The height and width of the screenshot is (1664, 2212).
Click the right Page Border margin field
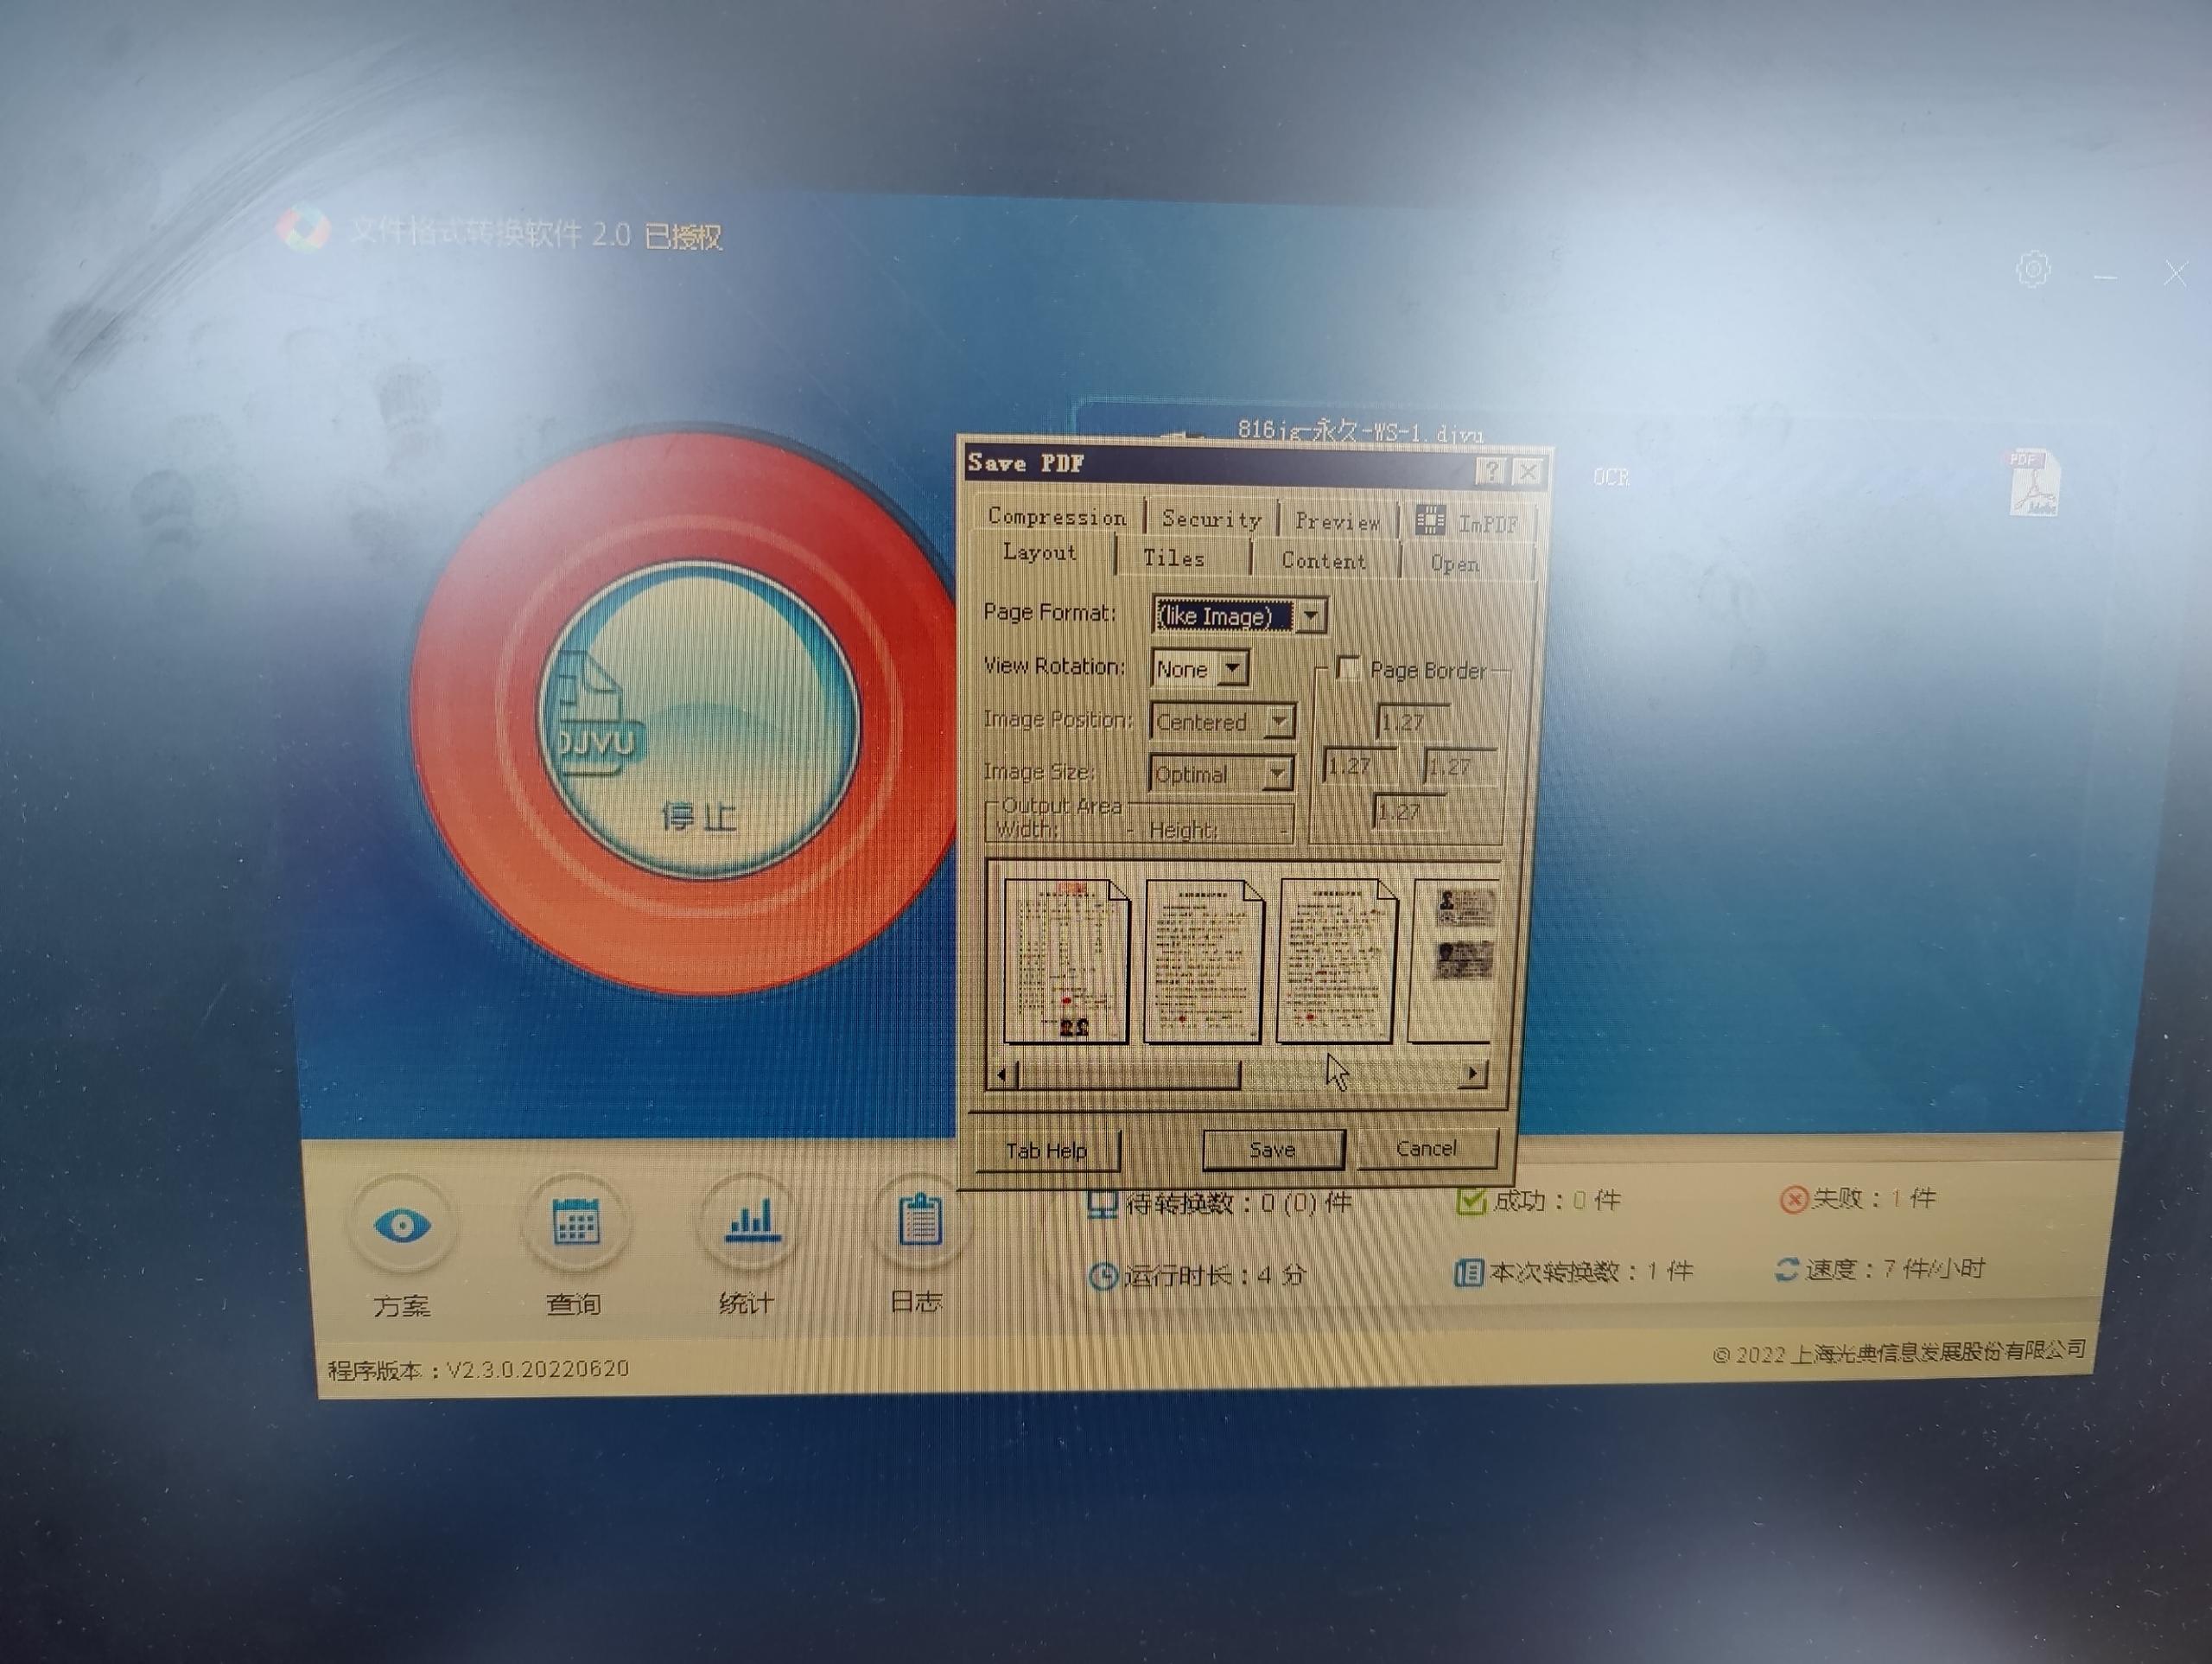point(1460,767)
